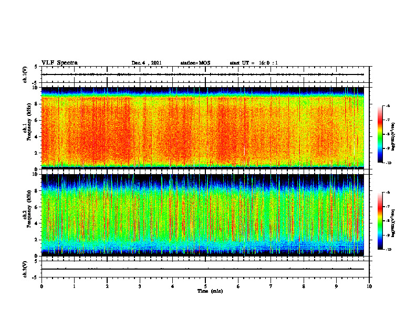This screenshot has width=416, height=321.
Task: Click the ch.1 spectrogram color scale bar
Action: point(380,134)
